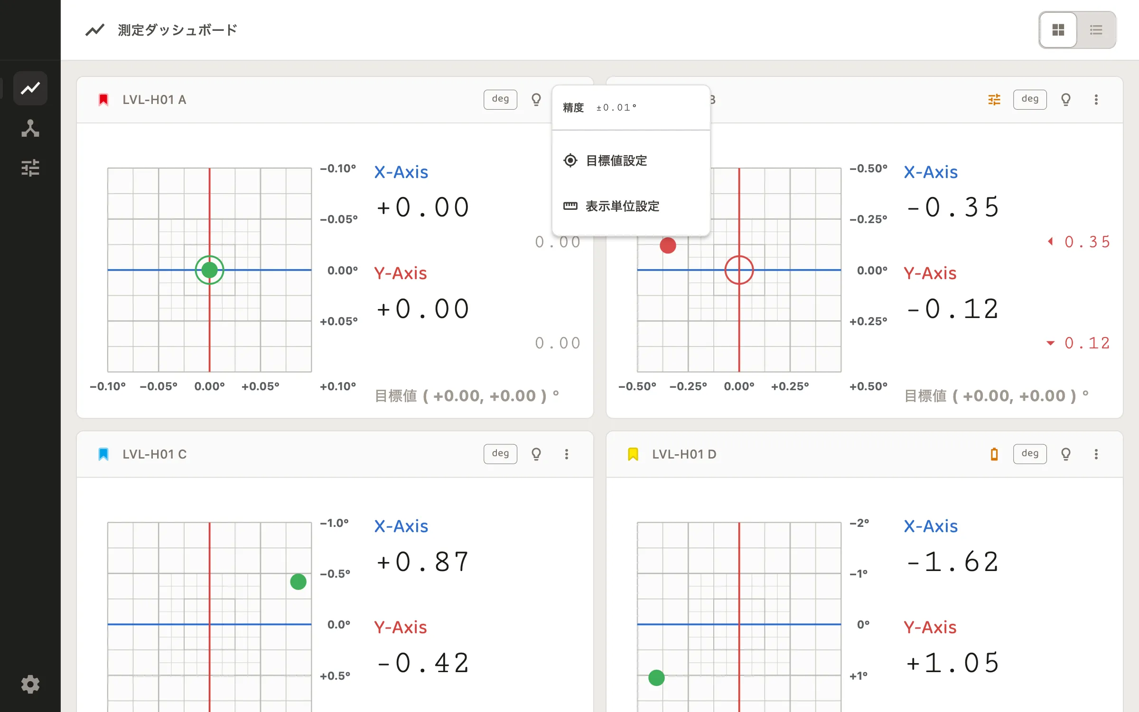Open the sliders tuning sidebar icon

point(30,168)
